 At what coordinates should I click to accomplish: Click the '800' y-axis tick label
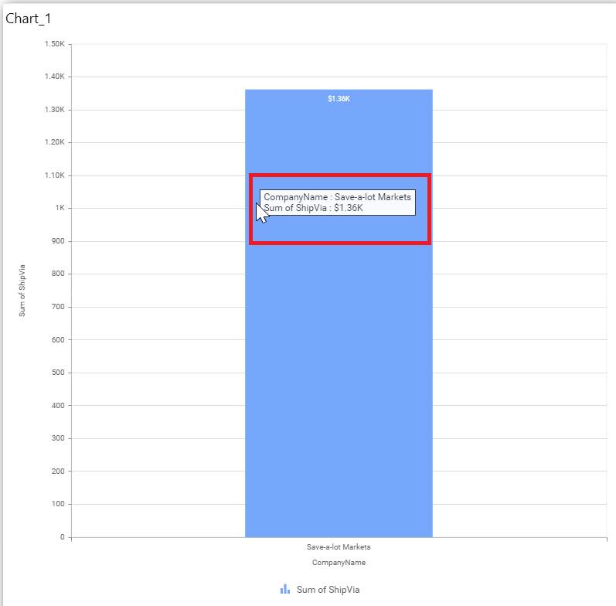58,274
